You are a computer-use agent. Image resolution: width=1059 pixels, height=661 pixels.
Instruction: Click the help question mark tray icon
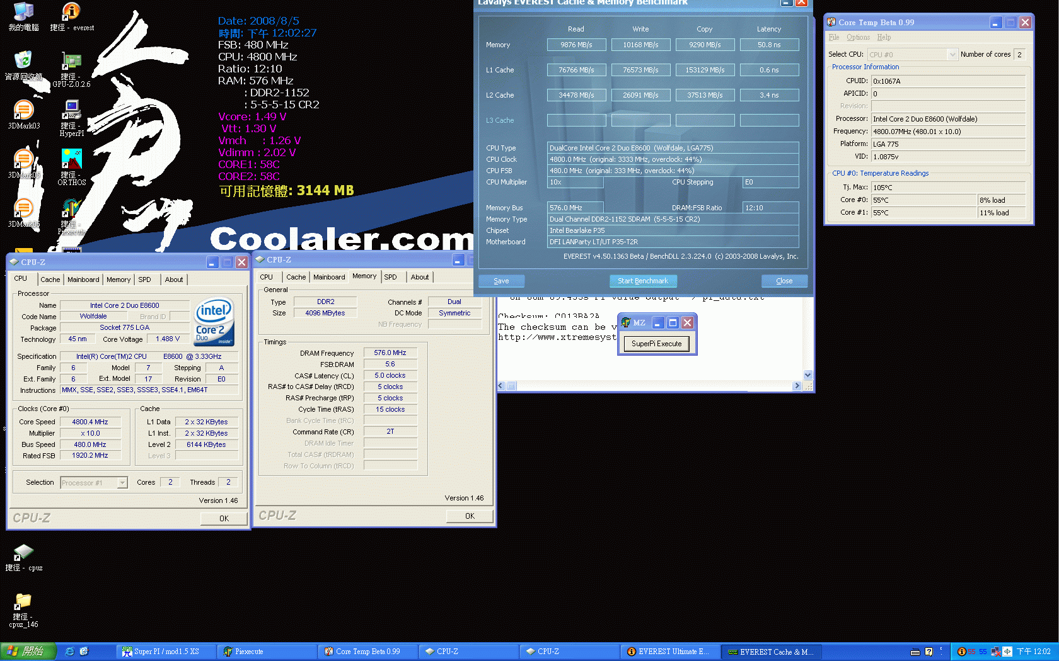click(929, 652)
